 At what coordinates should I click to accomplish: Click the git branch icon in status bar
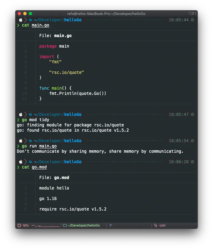[111, 225]
